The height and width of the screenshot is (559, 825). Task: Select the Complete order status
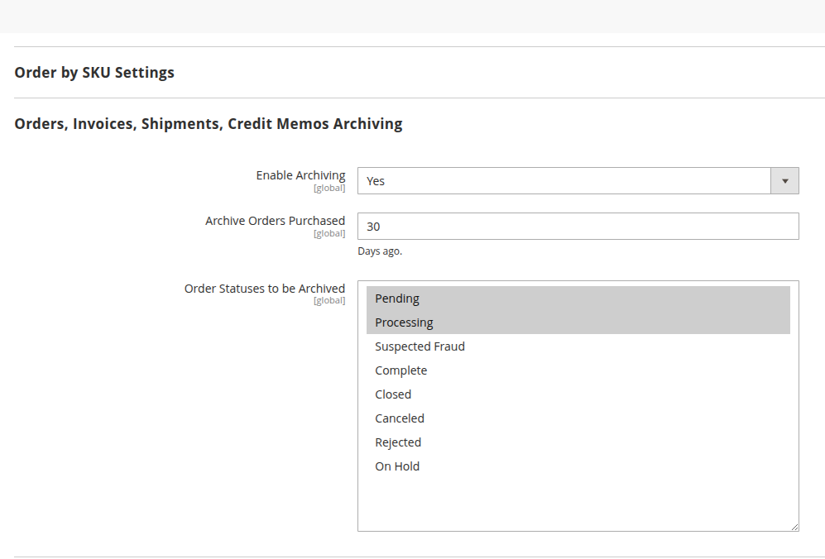pos(401,370)
